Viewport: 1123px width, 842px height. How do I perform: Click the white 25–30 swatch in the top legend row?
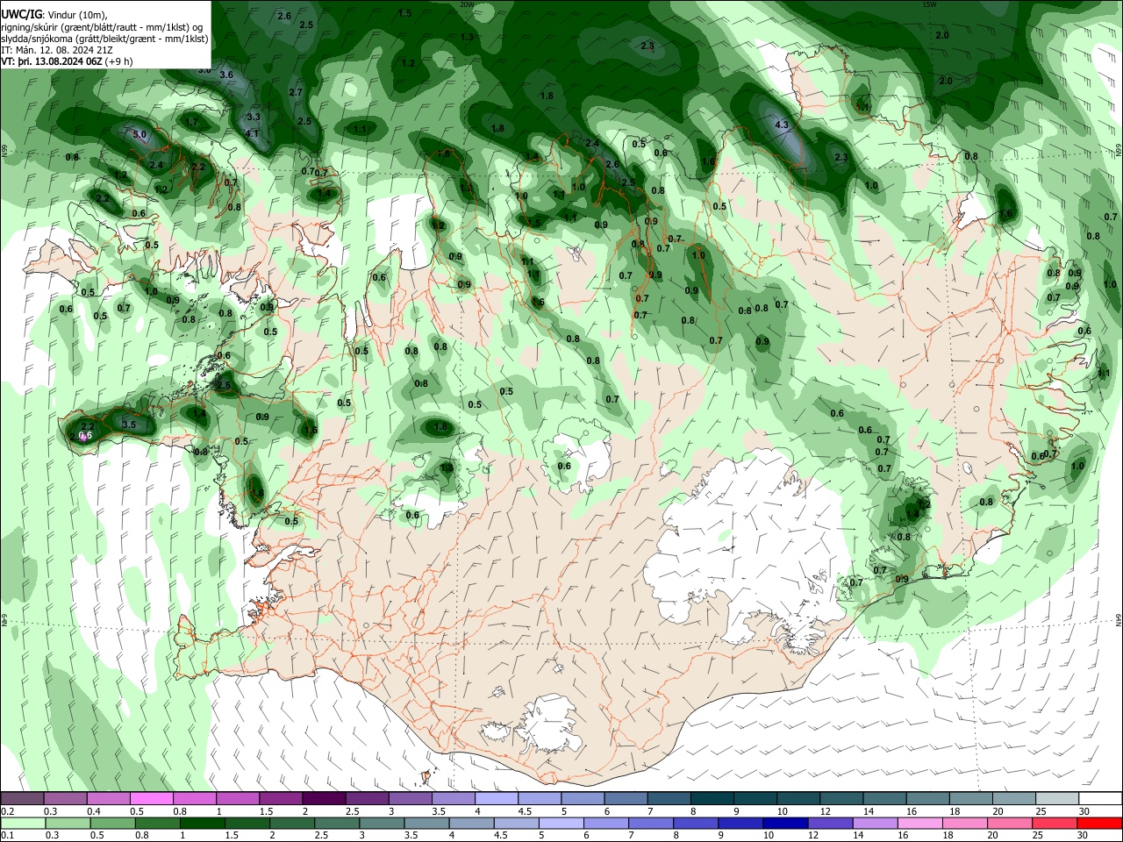point(1055,799)
